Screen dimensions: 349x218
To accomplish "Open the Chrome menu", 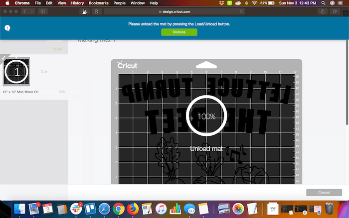I will pos(22,3).
